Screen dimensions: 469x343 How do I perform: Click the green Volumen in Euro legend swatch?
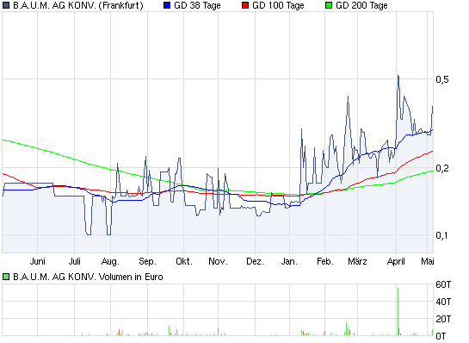(6, 277)
